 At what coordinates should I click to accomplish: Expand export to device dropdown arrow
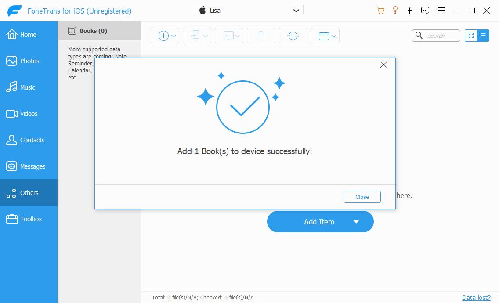[x=206, y=36]
